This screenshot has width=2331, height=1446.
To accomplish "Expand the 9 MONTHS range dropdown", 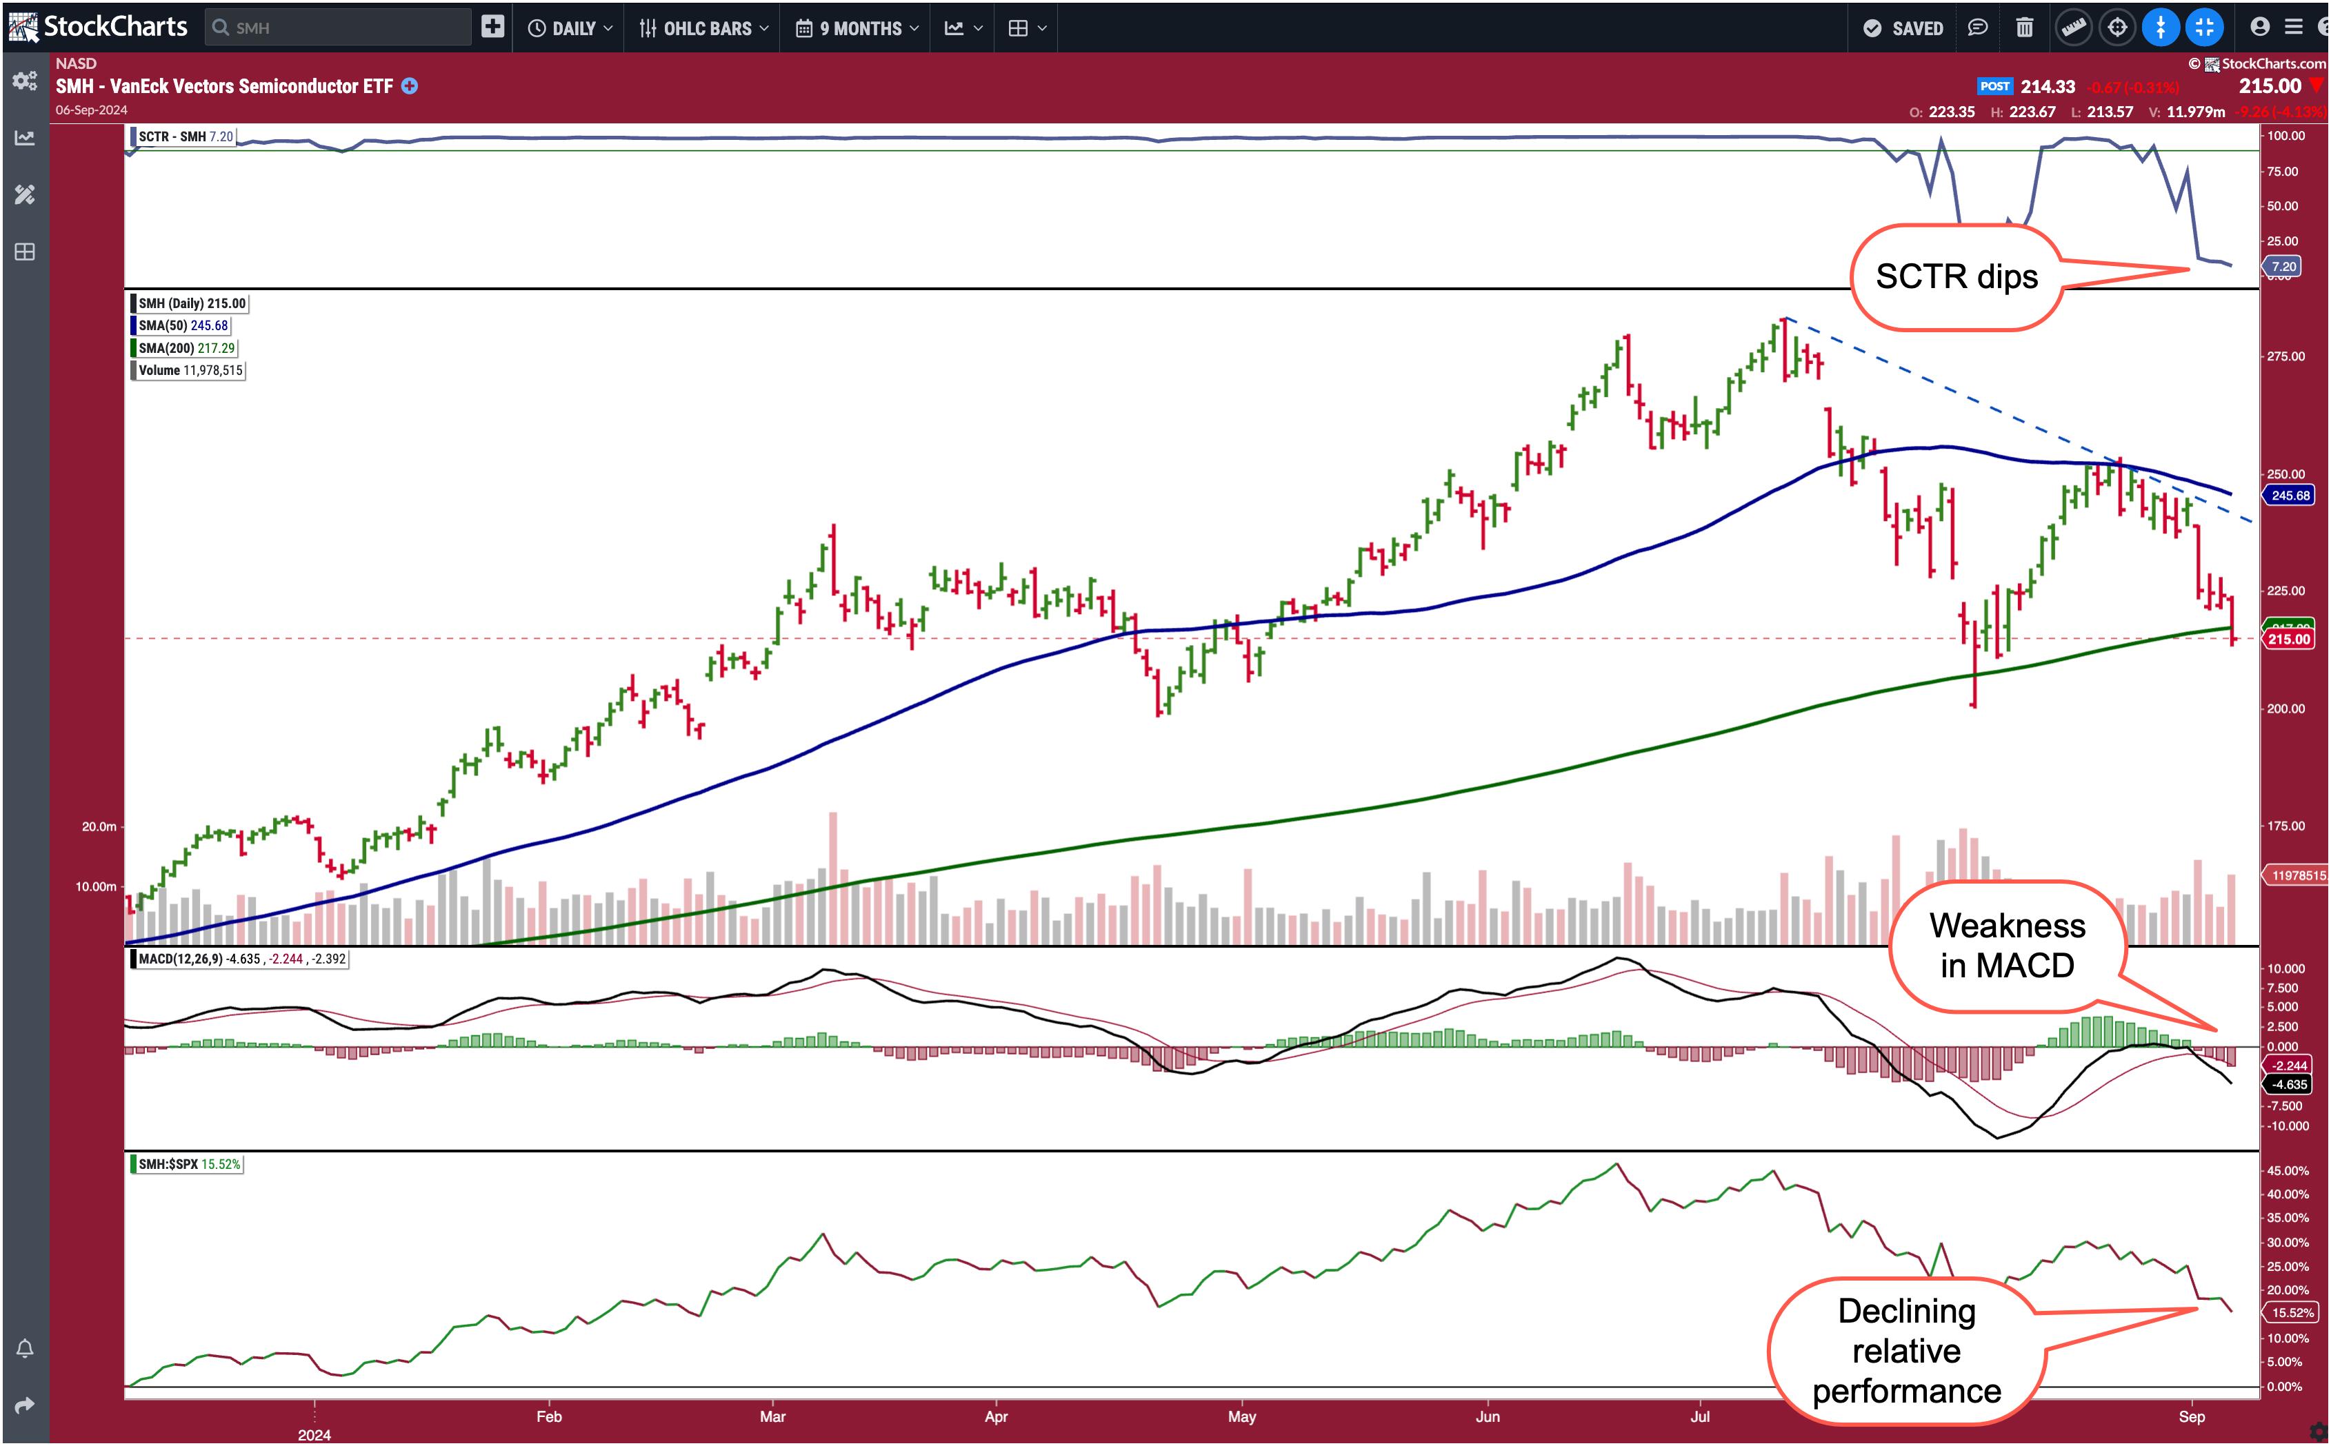I will (x=857, y=29).
